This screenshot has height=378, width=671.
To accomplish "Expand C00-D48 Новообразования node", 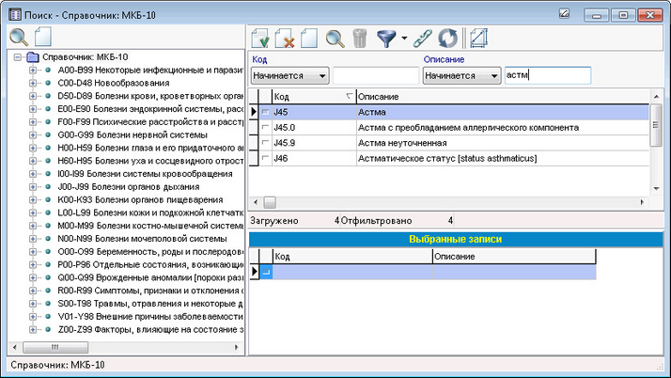I will 33,83.
